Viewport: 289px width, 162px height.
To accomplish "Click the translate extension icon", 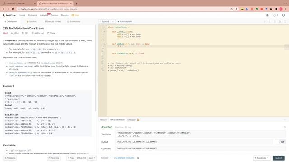I will click(x=247, y=9).
